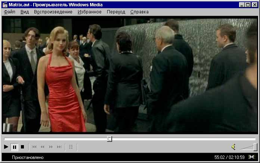Viewport: 260px width, 163px height.
Task: Open the Избранное menu
Action: [90, 12]
